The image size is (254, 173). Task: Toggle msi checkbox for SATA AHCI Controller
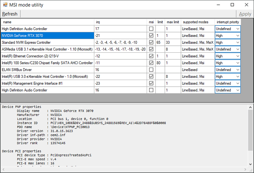tap(151, 63)
